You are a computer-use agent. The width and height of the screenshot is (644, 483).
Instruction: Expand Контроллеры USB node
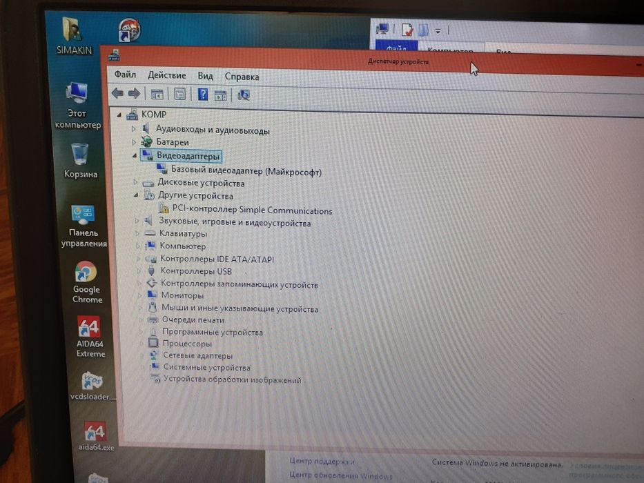(139, 271)
